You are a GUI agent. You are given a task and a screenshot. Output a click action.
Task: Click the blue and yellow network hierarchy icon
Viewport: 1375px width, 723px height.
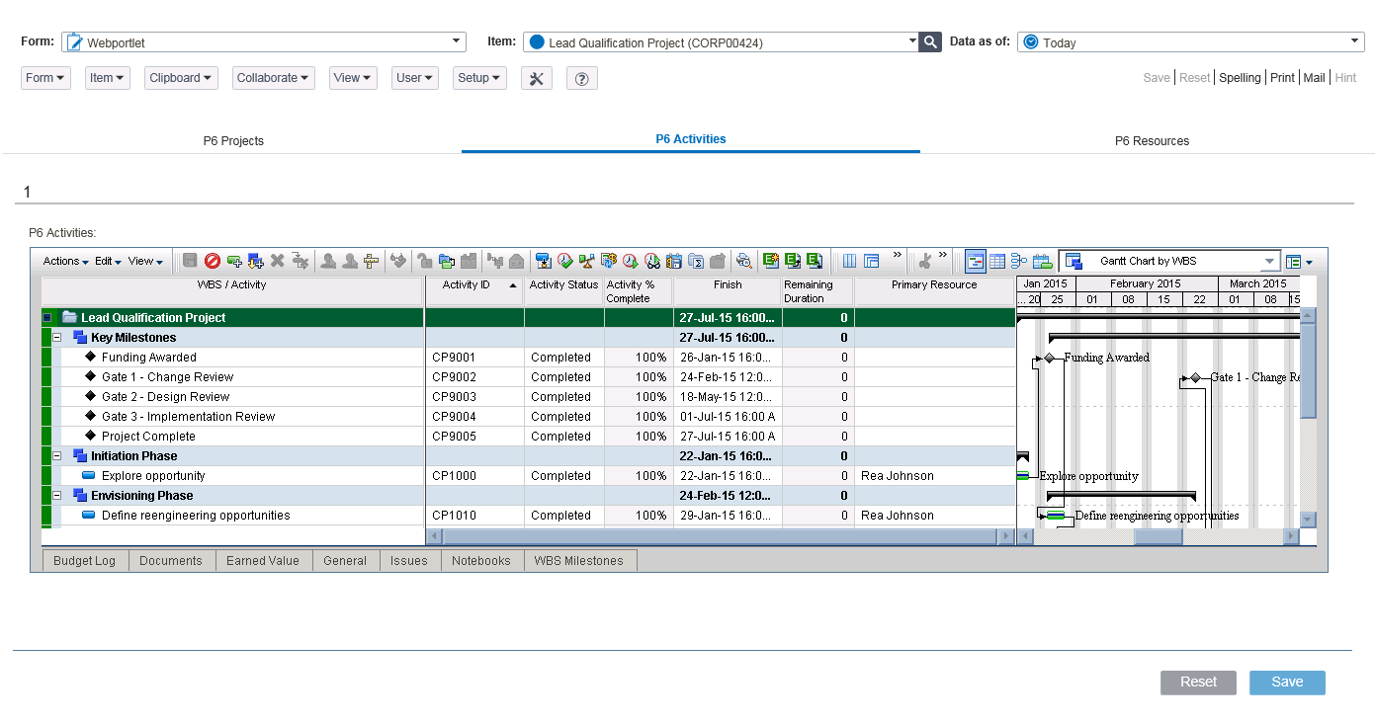pyautogui.click(x=587, y=261)
